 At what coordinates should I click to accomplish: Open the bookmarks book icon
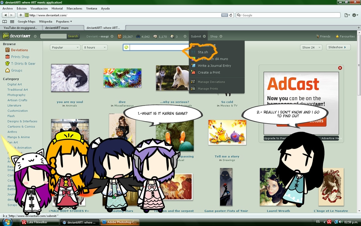[4, 21]
